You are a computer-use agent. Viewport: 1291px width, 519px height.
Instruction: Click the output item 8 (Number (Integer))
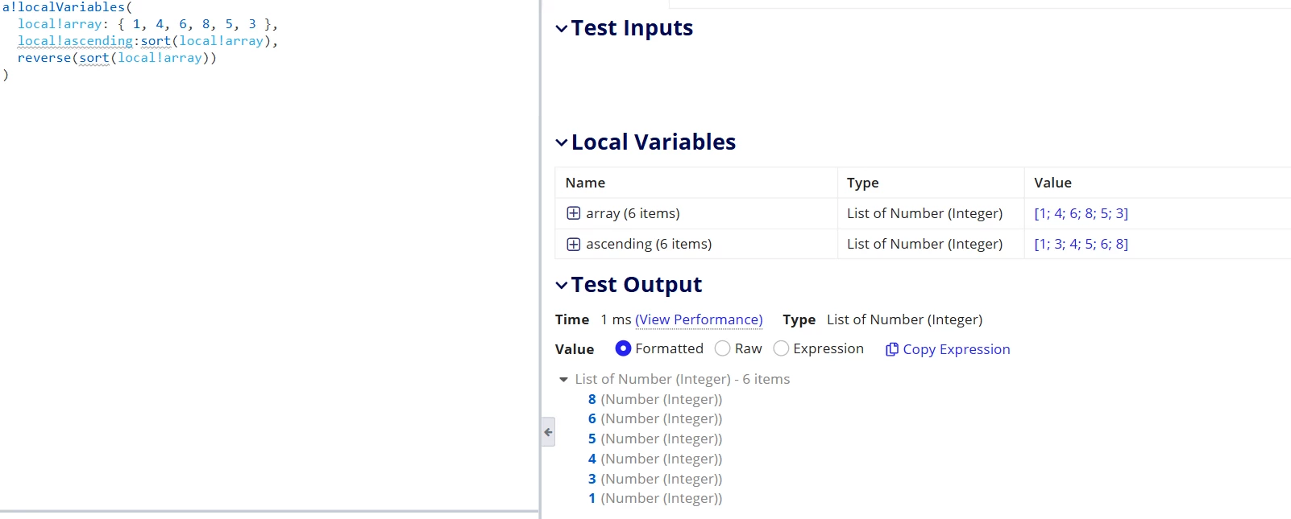[x=655, y=399]
